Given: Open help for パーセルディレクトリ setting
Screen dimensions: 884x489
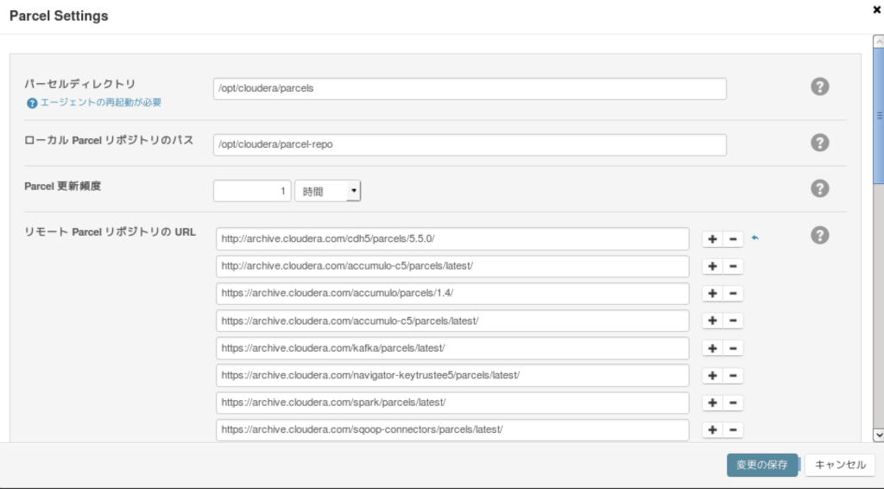Looking at the screenshot, I should point(820,87).
